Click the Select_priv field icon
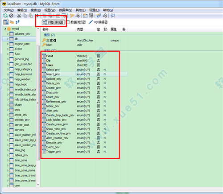The image size is (223, 194). coord(44,70)
